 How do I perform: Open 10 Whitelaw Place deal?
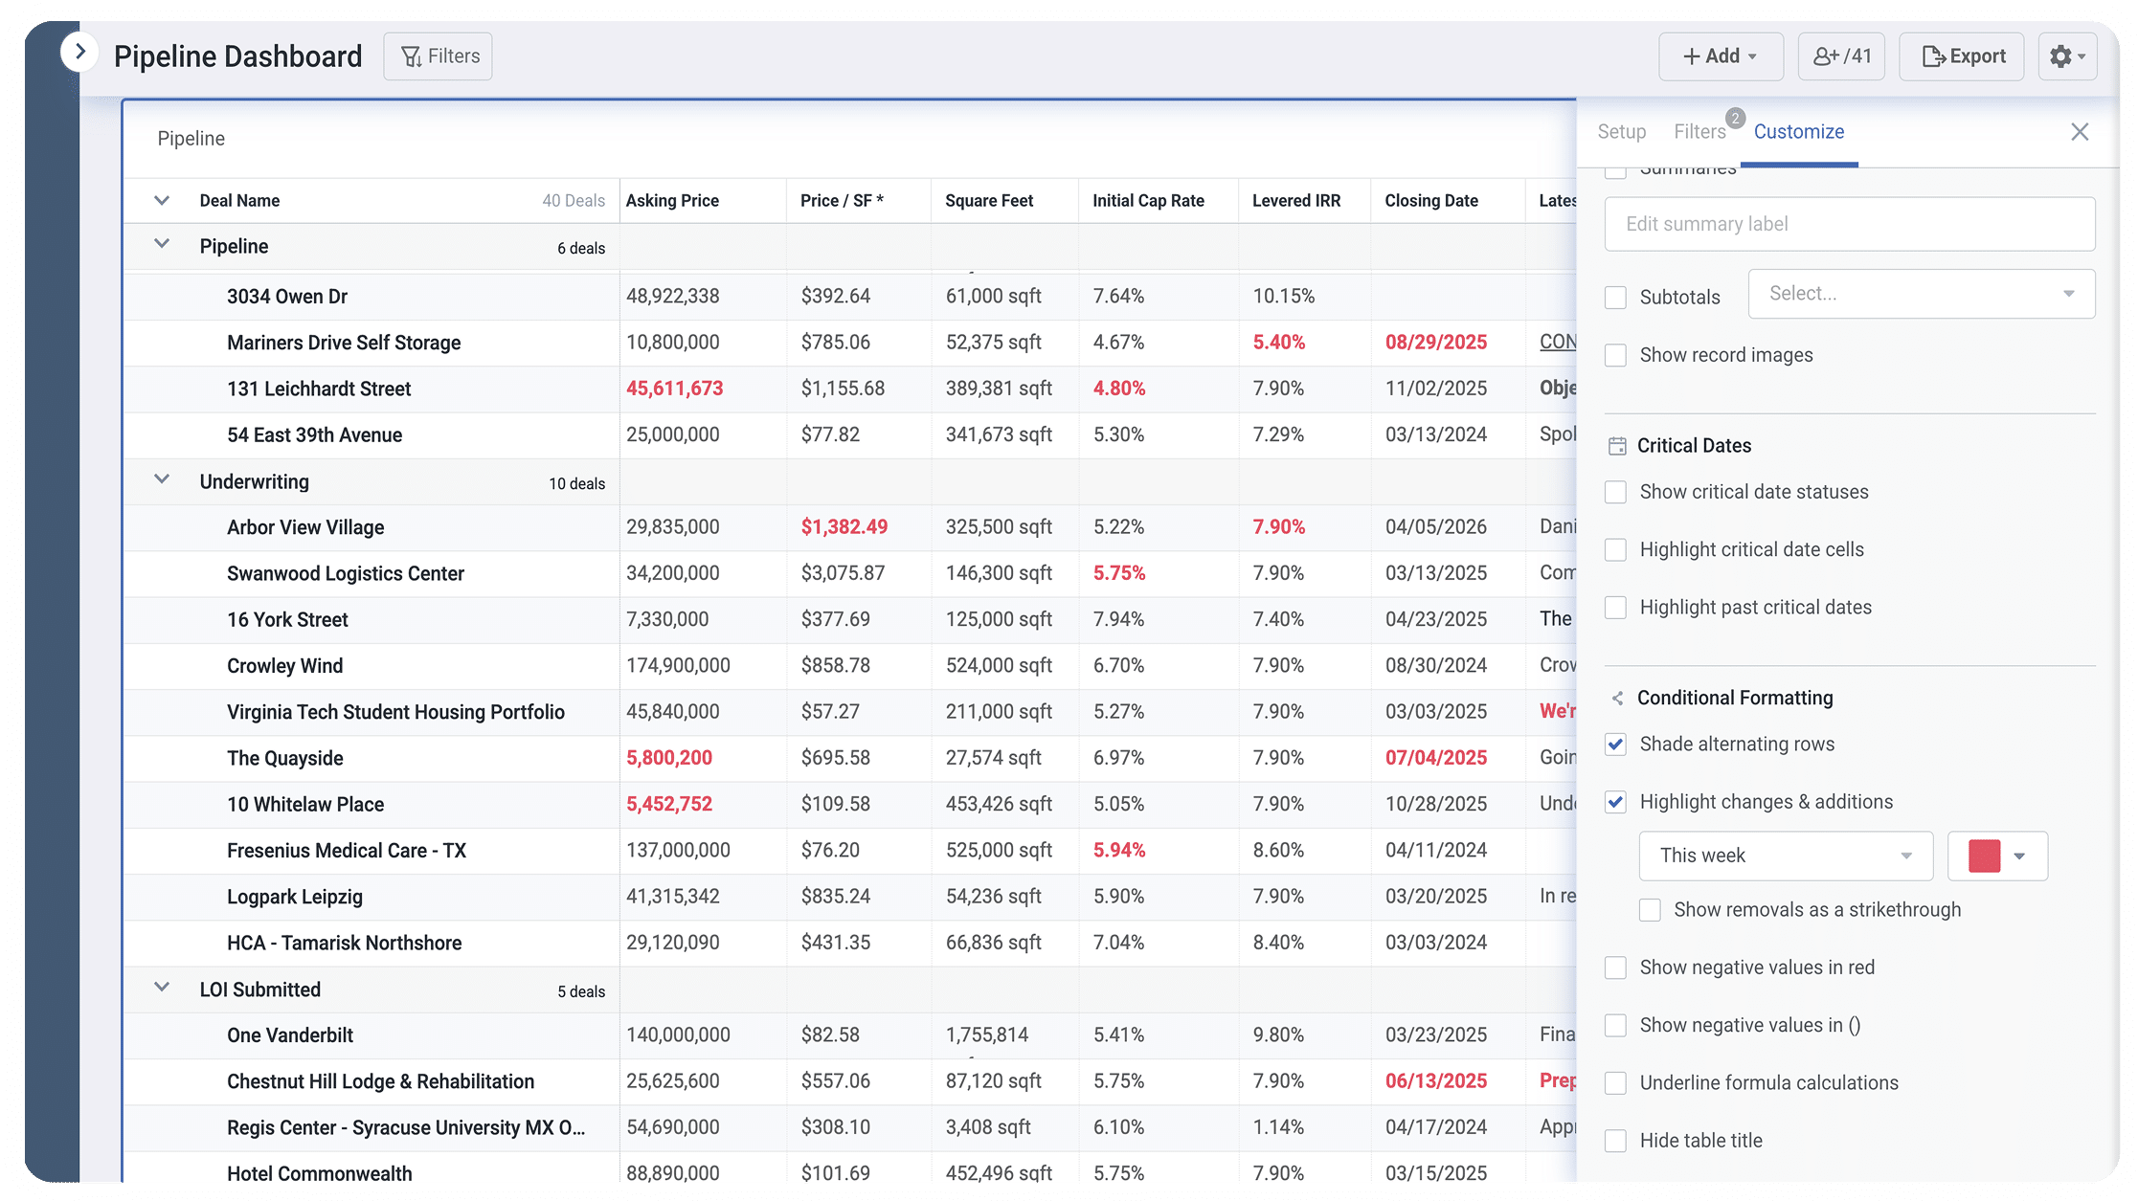pyautogui.click(x=305, y=805)
